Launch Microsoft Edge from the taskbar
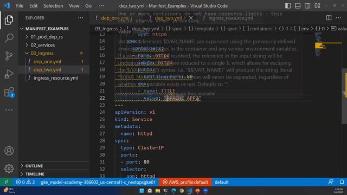The width and height of the screenshot is (347, 195). (x=173, y=191)
